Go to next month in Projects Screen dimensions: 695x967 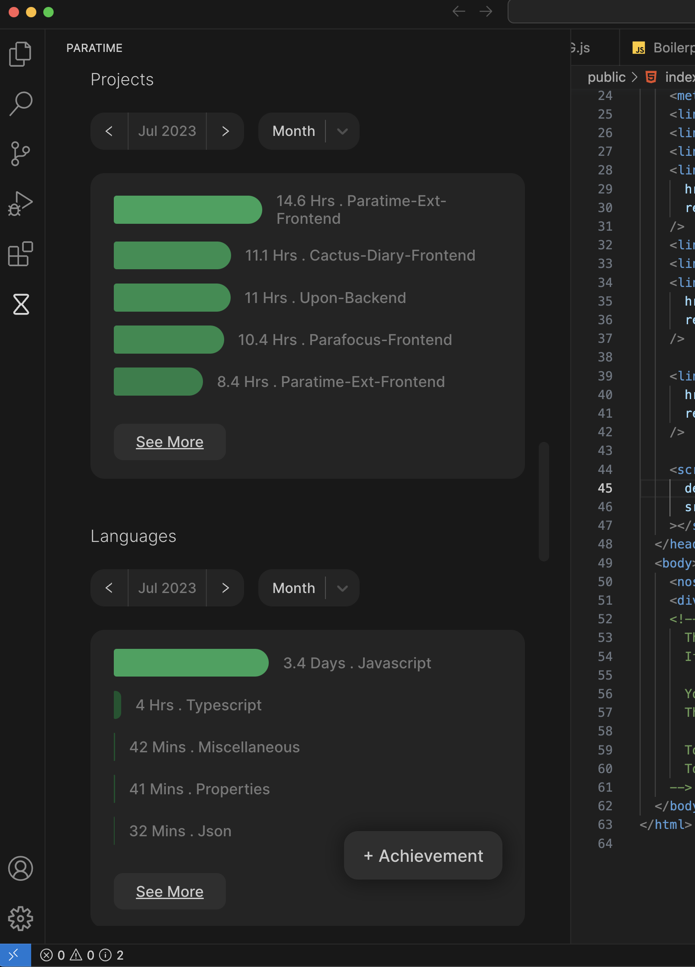tap(225, 131)
